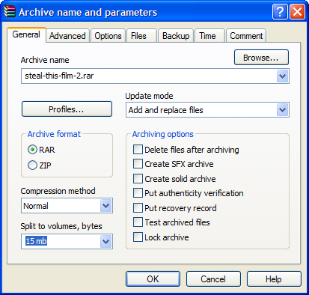Screen dimensions: 309x295
Task: Open the Advanced tab
Action: pos(67,36)
